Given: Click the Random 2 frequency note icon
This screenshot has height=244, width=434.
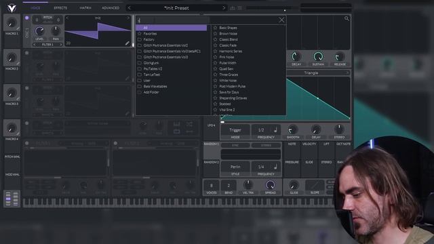Looking at the screenshot, I should pyautogui.click(x=275, y=167).
